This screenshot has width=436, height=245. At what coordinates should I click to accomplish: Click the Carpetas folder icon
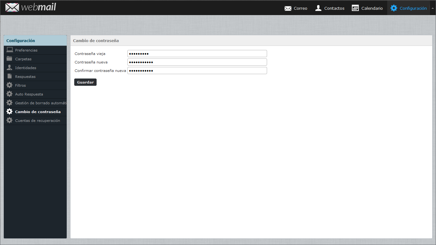tap(9, 59)
